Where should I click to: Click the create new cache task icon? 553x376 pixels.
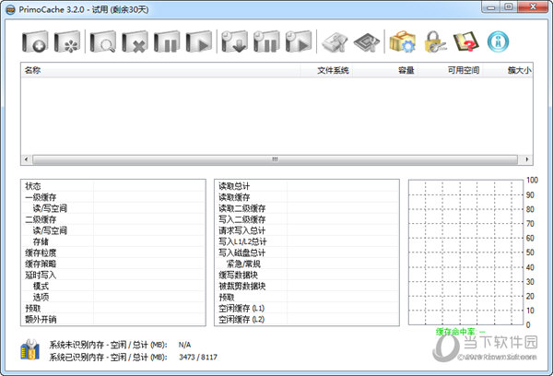click(35, 41)
